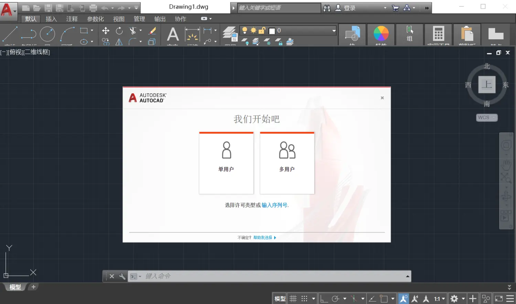Toggle drawing grid display
Screen dimensions: 516x304
(293, 298)
